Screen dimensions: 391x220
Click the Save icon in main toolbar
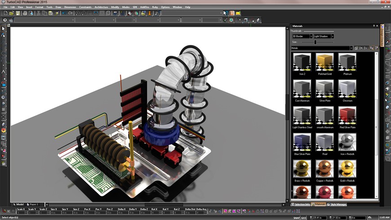(x=18, y=13)
